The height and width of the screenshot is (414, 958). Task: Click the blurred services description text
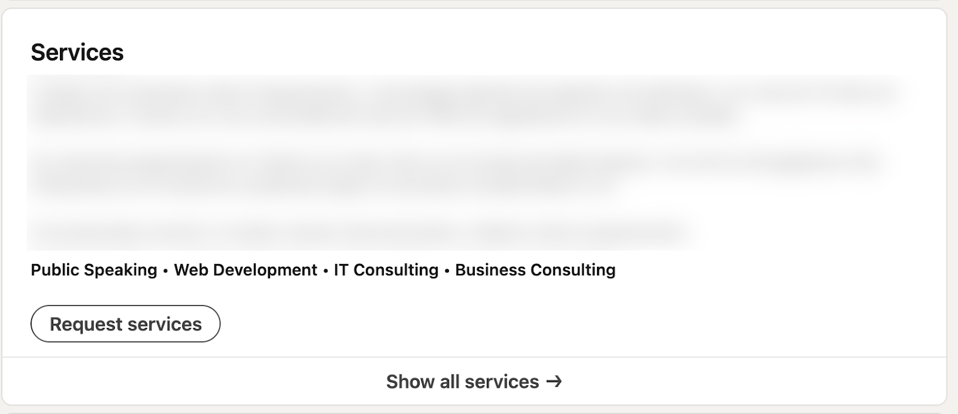(359, 162)
